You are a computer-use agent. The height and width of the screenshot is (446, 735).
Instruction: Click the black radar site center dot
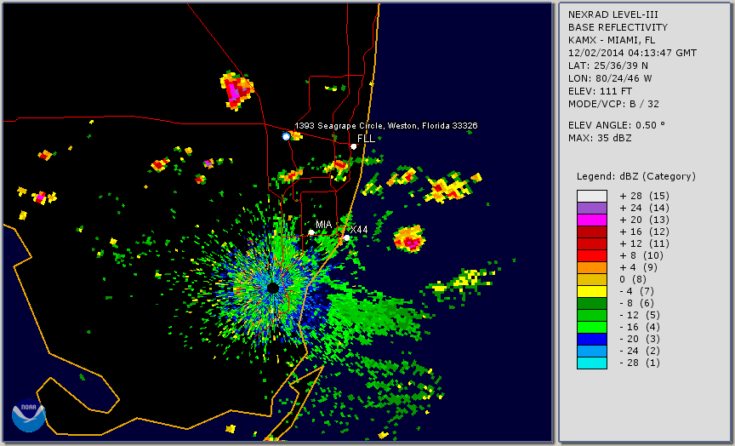pyautogui.click(x=273, y=288)
